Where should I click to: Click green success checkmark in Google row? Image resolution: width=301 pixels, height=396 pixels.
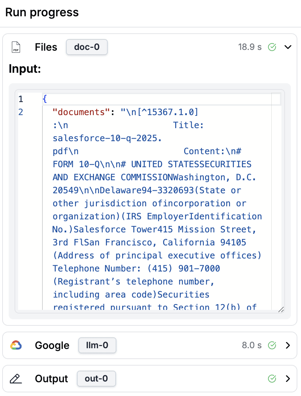[x=272, y=345]
